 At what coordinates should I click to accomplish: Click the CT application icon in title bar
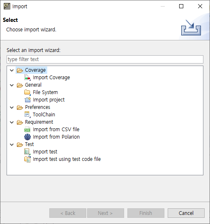(x=7, y=7)
